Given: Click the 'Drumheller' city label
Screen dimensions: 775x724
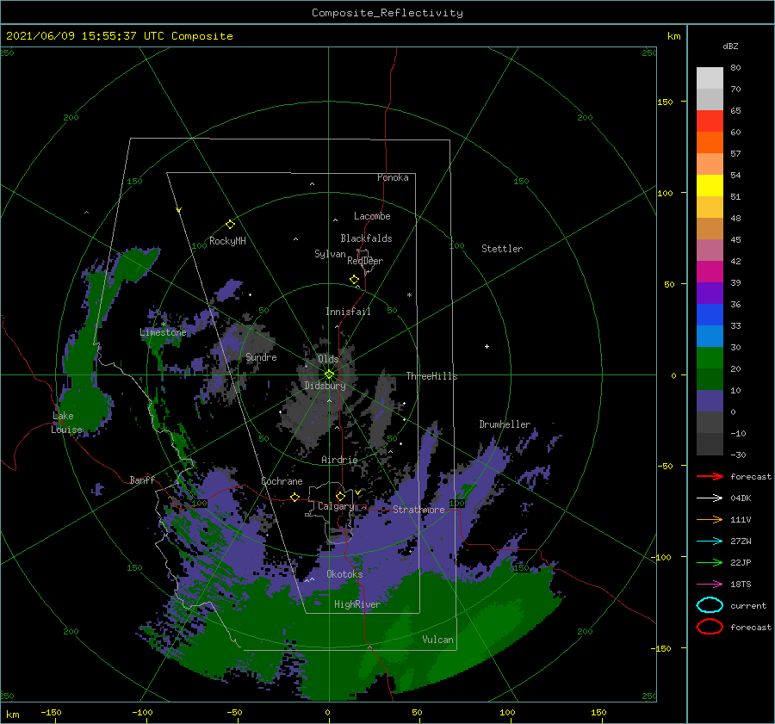Looking at the screenshot, I should [x=505, y=424].
